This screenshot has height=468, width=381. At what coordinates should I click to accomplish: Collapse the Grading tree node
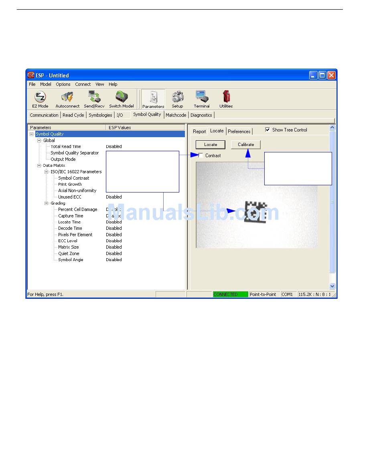[x=47, y=203]
